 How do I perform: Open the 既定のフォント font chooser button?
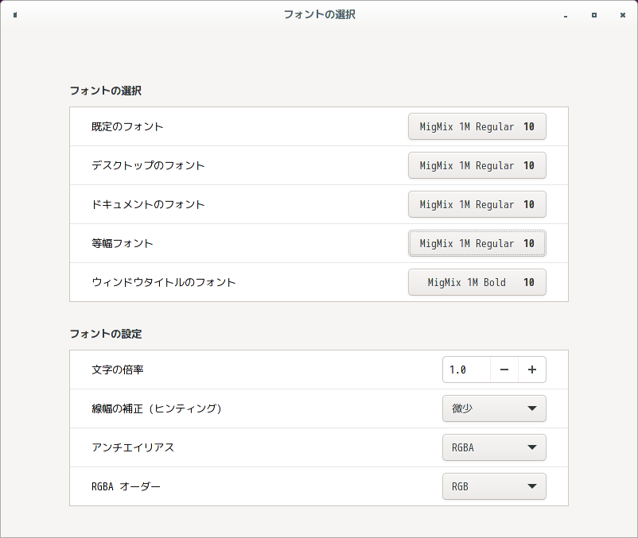click(477, 126)
